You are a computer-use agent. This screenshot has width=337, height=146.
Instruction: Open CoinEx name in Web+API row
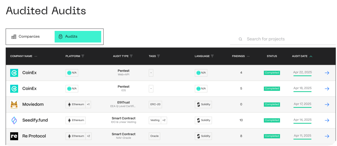pyautogui.click(x=29, y=73)
